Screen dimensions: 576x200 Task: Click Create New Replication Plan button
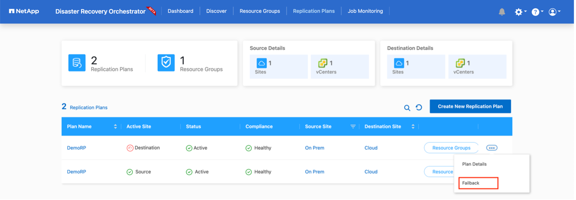click(470, 106)
